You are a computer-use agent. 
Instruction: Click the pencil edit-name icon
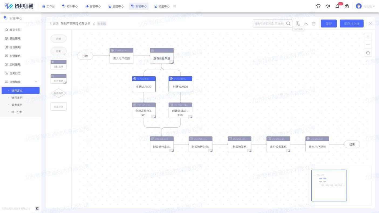click(94, 23)
